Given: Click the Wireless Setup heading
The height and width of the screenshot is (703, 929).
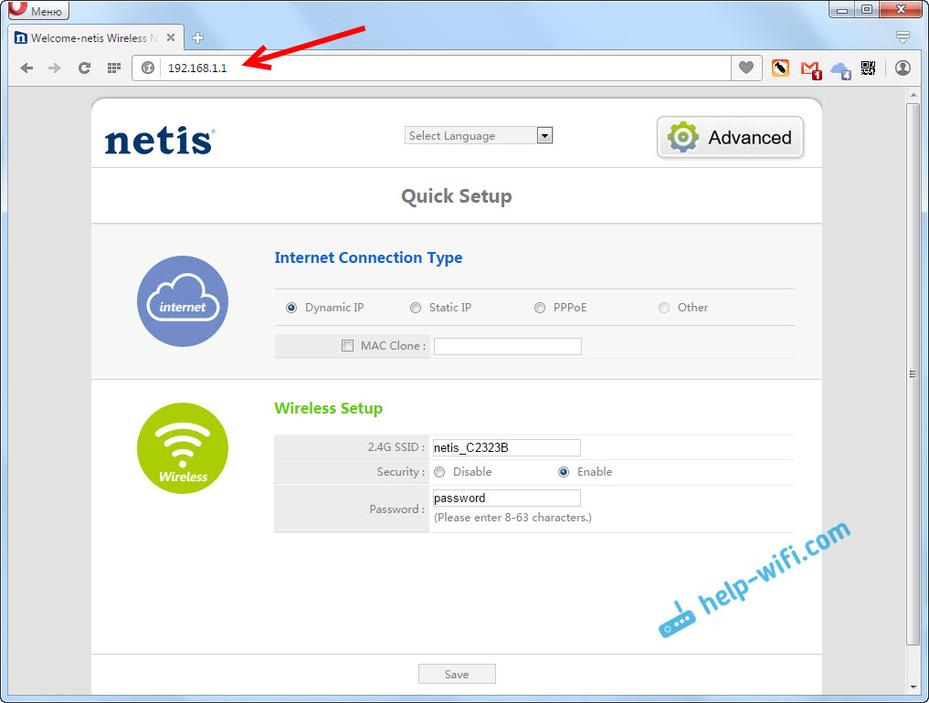Looking at the screenshot, I should click(x=328, y=408).
